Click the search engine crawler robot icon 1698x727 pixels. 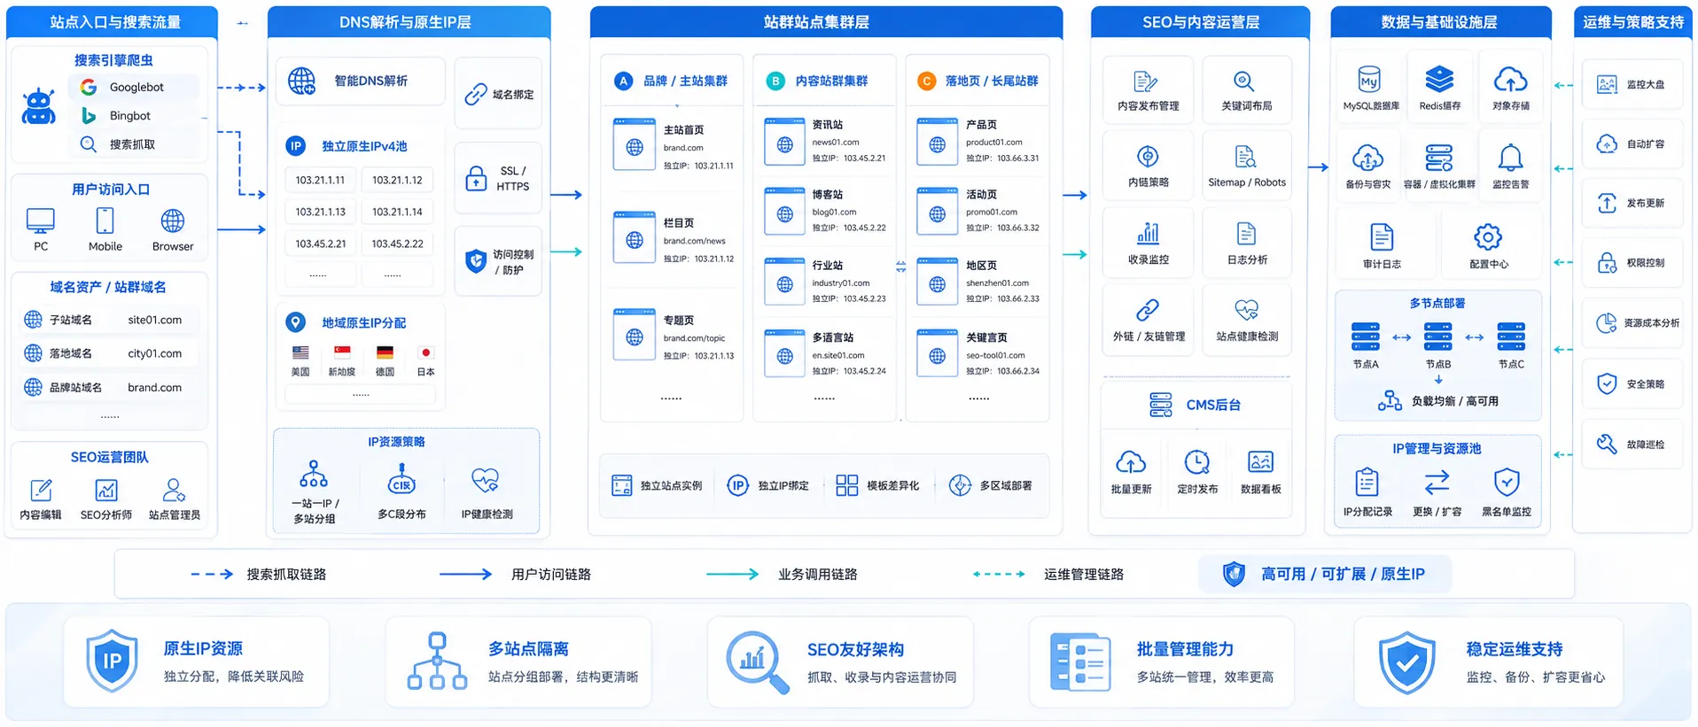tap(39, 107)
